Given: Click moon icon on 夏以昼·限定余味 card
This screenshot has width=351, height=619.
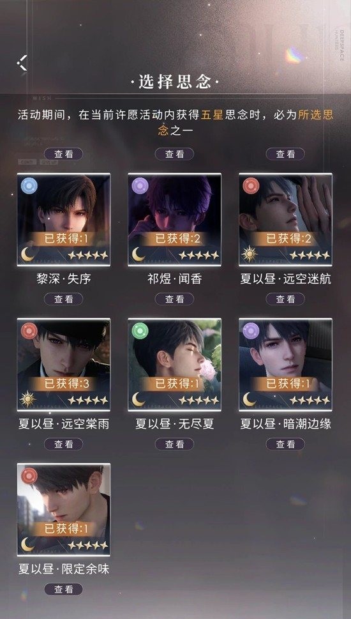Looking at the screenshot, I should click(27, 544).
